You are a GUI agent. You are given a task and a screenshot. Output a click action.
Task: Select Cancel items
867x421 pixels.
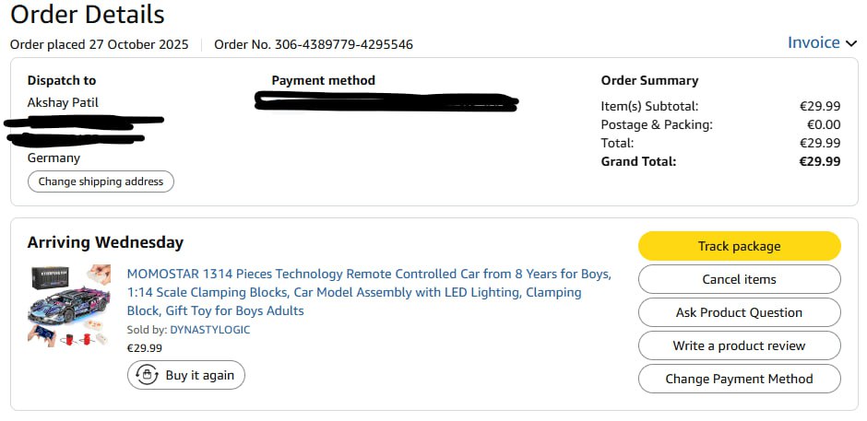click(x=739, y=279)
